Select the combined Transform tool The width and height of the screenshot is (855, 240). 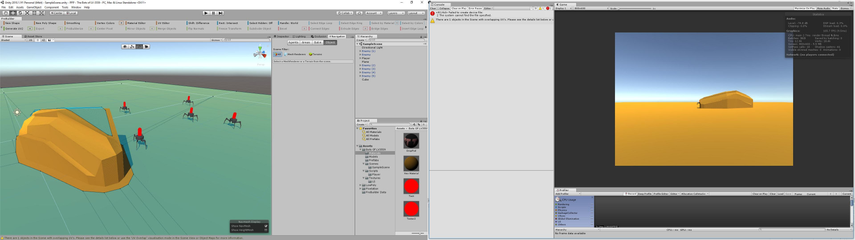click(x=41, y=13)
